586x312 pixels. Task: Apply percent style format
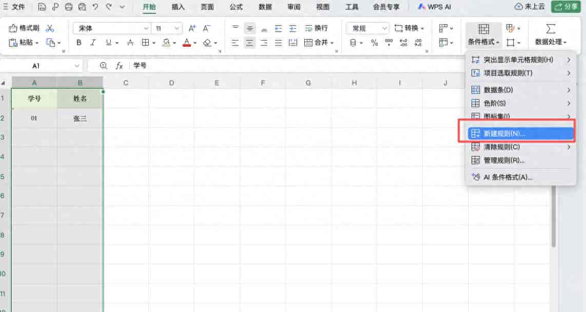[375, 43]
